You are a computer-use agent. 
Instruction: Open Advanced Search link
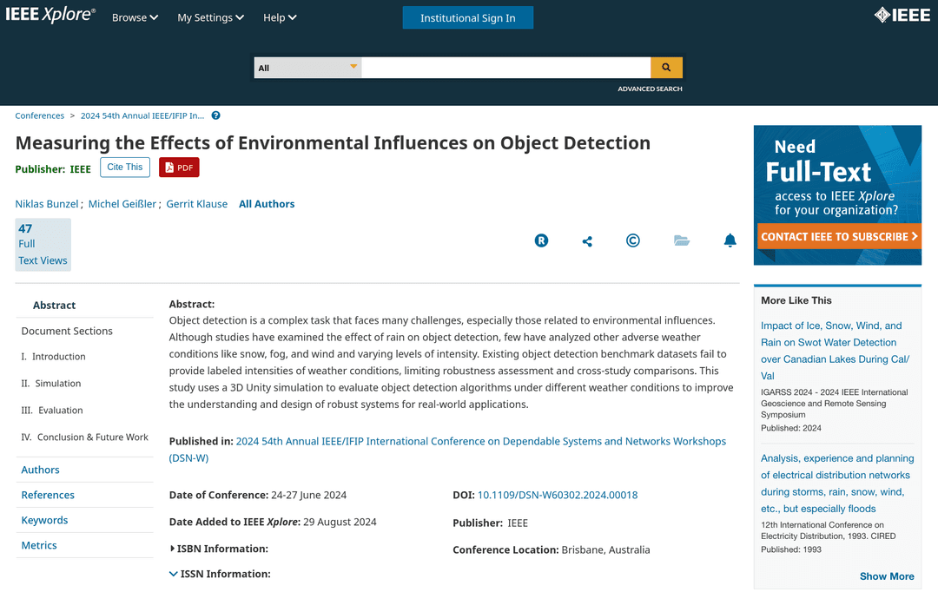coord(650,89)
